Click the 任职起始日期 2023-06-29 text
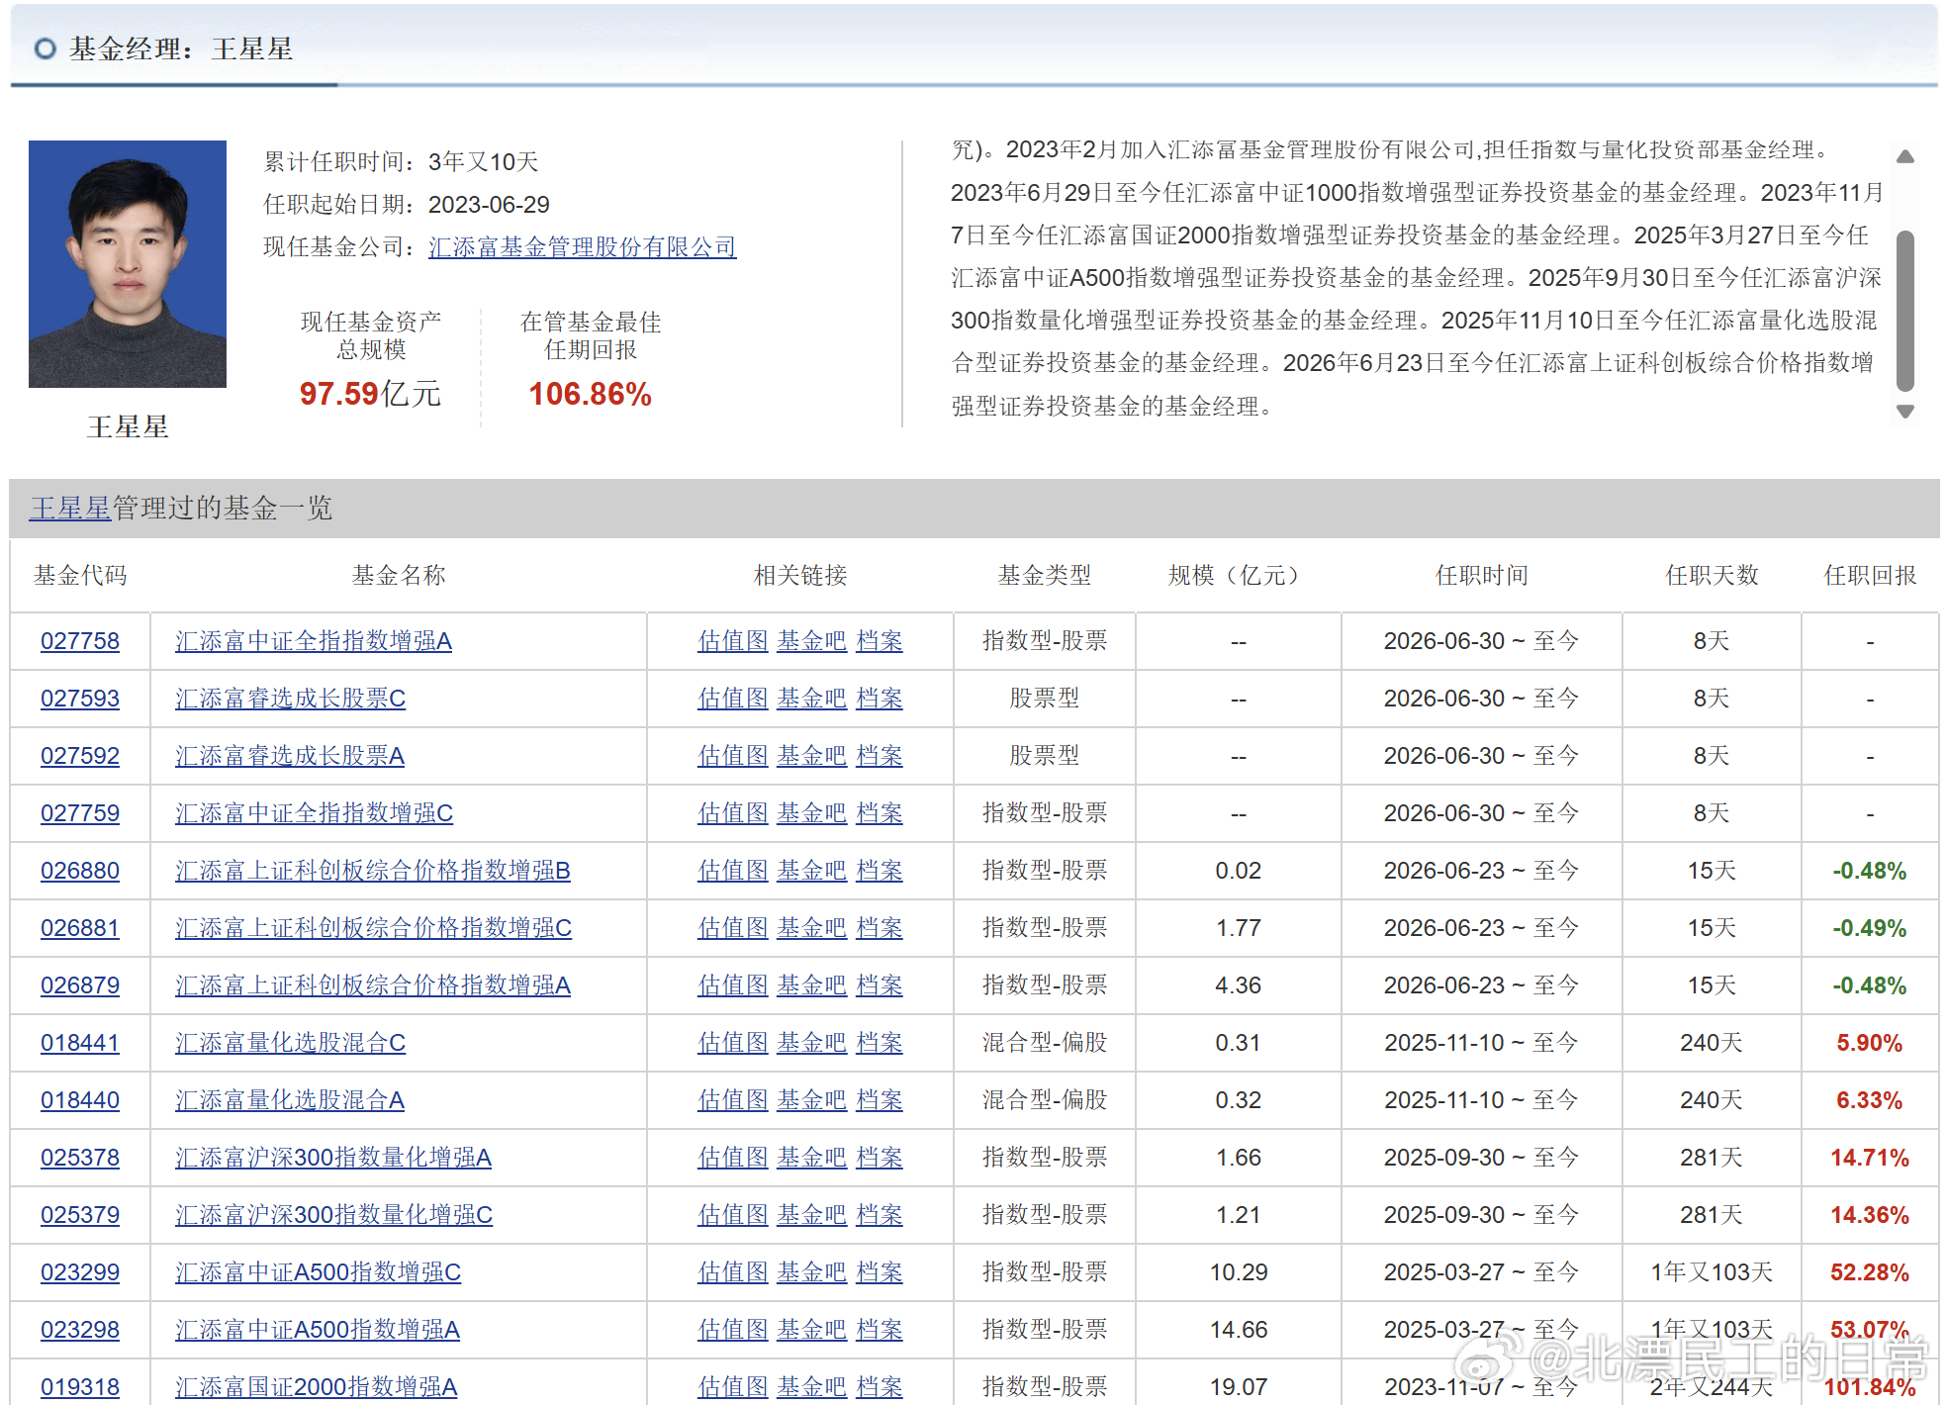1947x1405 pixels. (407, 205)
